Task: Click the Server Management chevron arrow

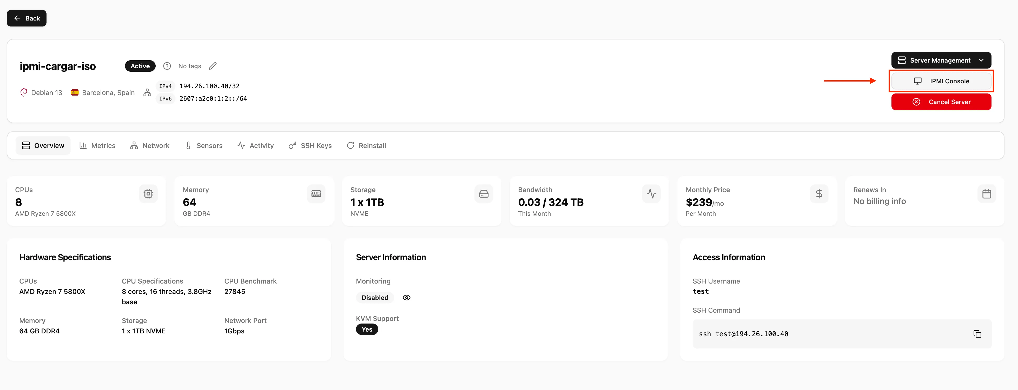Action: pyautogui.click(x=981, y=60)
